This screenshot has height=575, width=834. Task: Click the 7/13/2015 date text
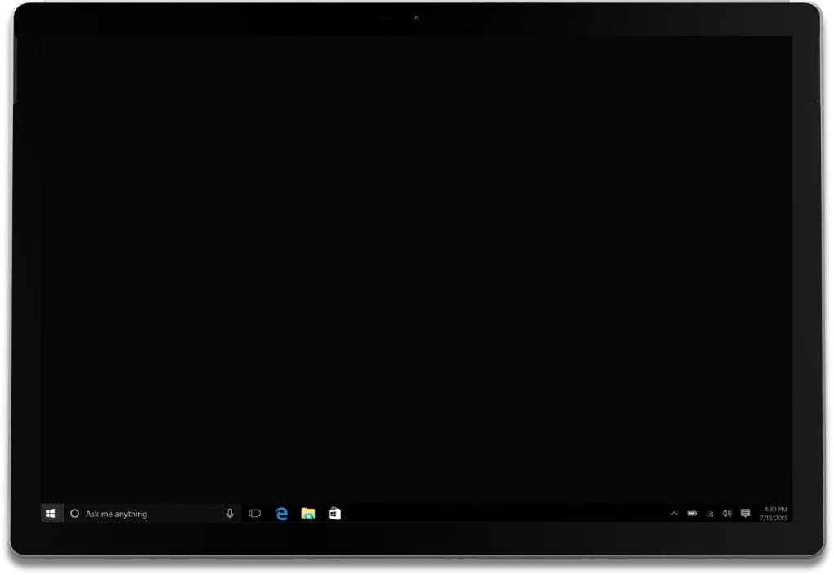pos(773,518)
